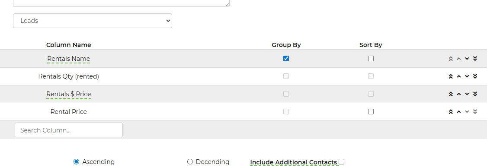This screenshot has height=167, width=487.
Task: Move Rentals Qty (rented) row up one
Action: click(459, 76)
